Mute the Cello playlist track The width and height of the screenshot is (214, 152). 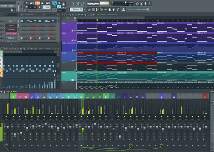tap(75, 30)
